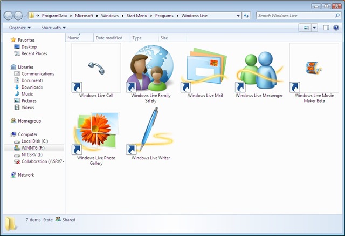Expand the chevron after Microsoft in path
The image size is (345, 236).
97,16
